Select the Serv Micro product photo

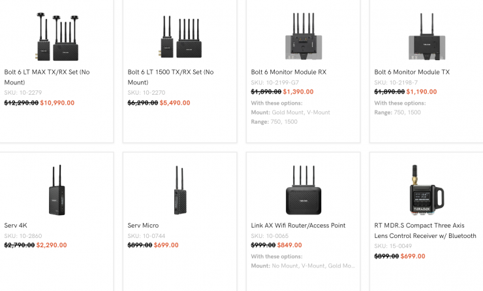179,190
